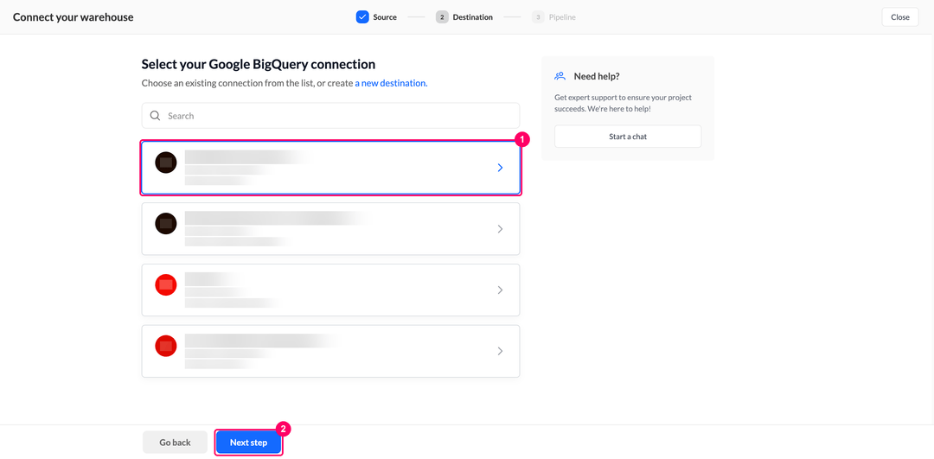Close the Connect your warehouse wizard
Screen dimensions: 934x459
[900, 17]
